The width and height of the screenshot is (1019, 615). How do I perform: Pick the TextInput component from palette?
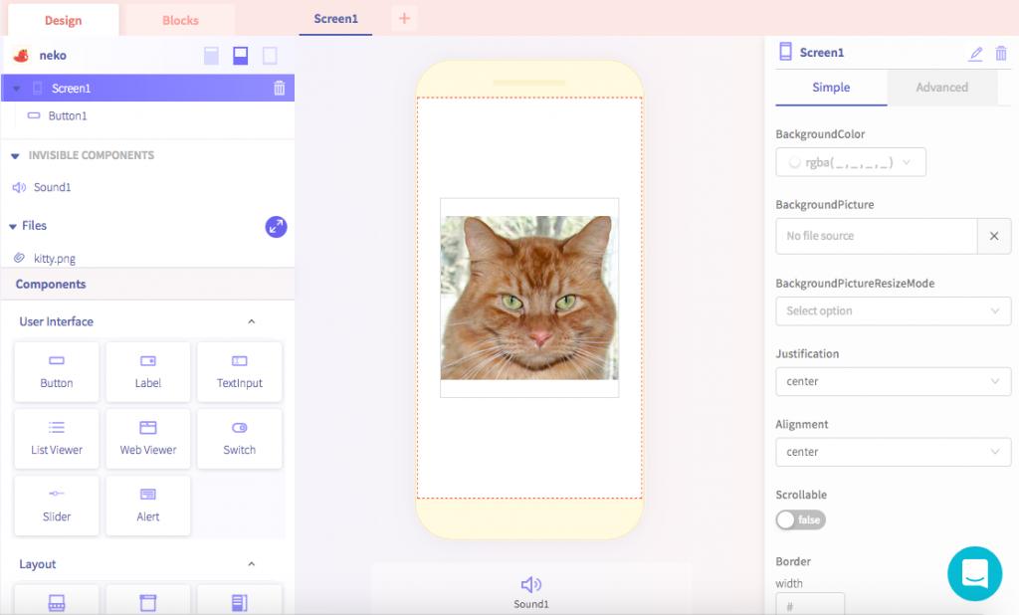(240, 372)
